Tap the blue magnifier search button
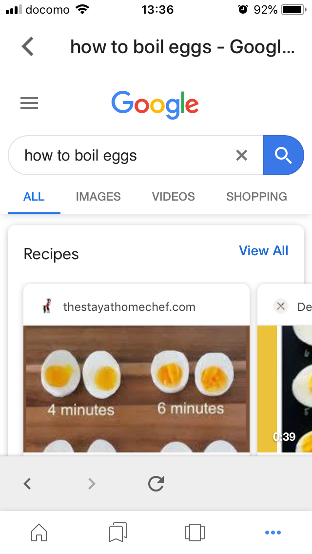The height and width of the screenshot is (554, 312). tap(283, 155)
